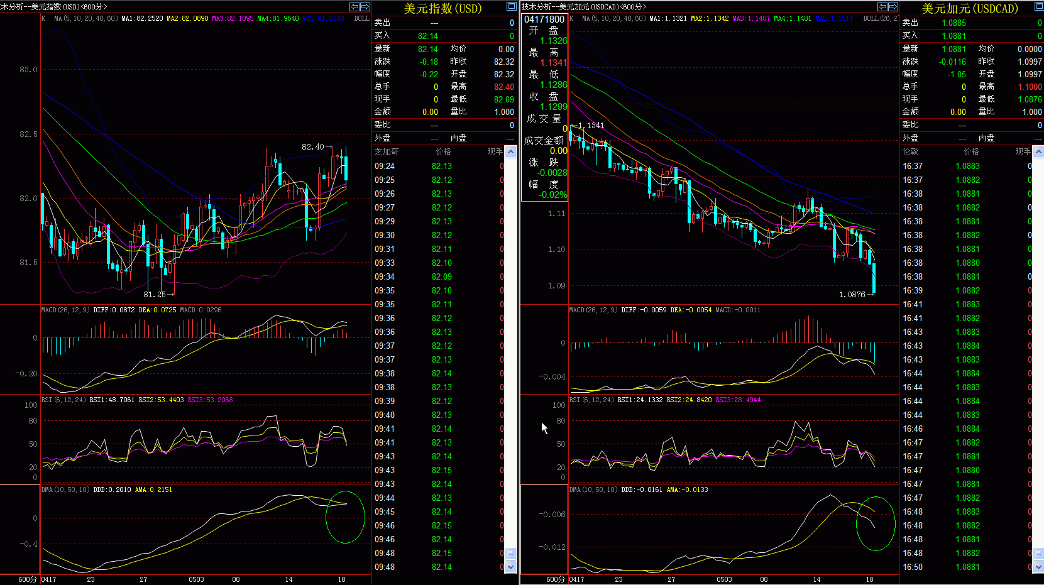Select the 09:44 row in USD tick list
The height and width of the screenshot is (585, 1044).
439,498
